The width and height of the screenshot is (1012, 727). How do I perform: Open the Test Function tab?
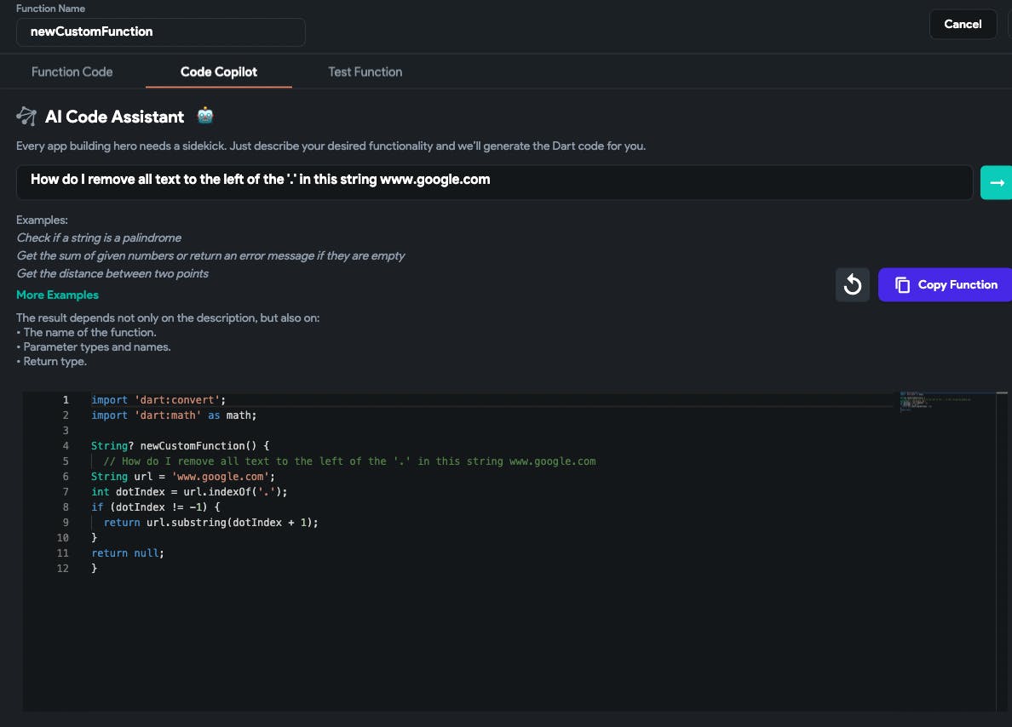365,72
